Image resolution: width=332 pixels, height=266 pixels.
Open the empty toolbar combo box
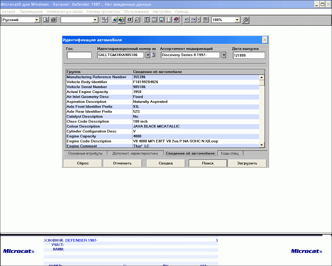pos(95,20)
